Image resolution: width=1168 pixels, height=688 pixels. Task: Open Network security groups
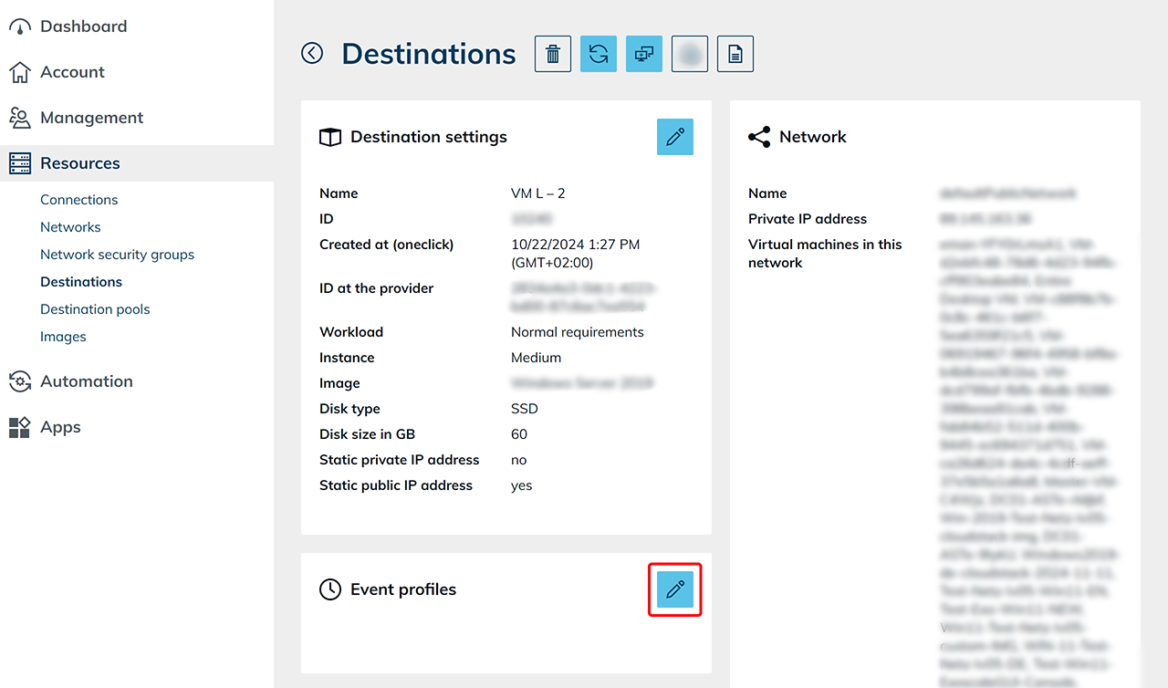click(x=117, y=255)
